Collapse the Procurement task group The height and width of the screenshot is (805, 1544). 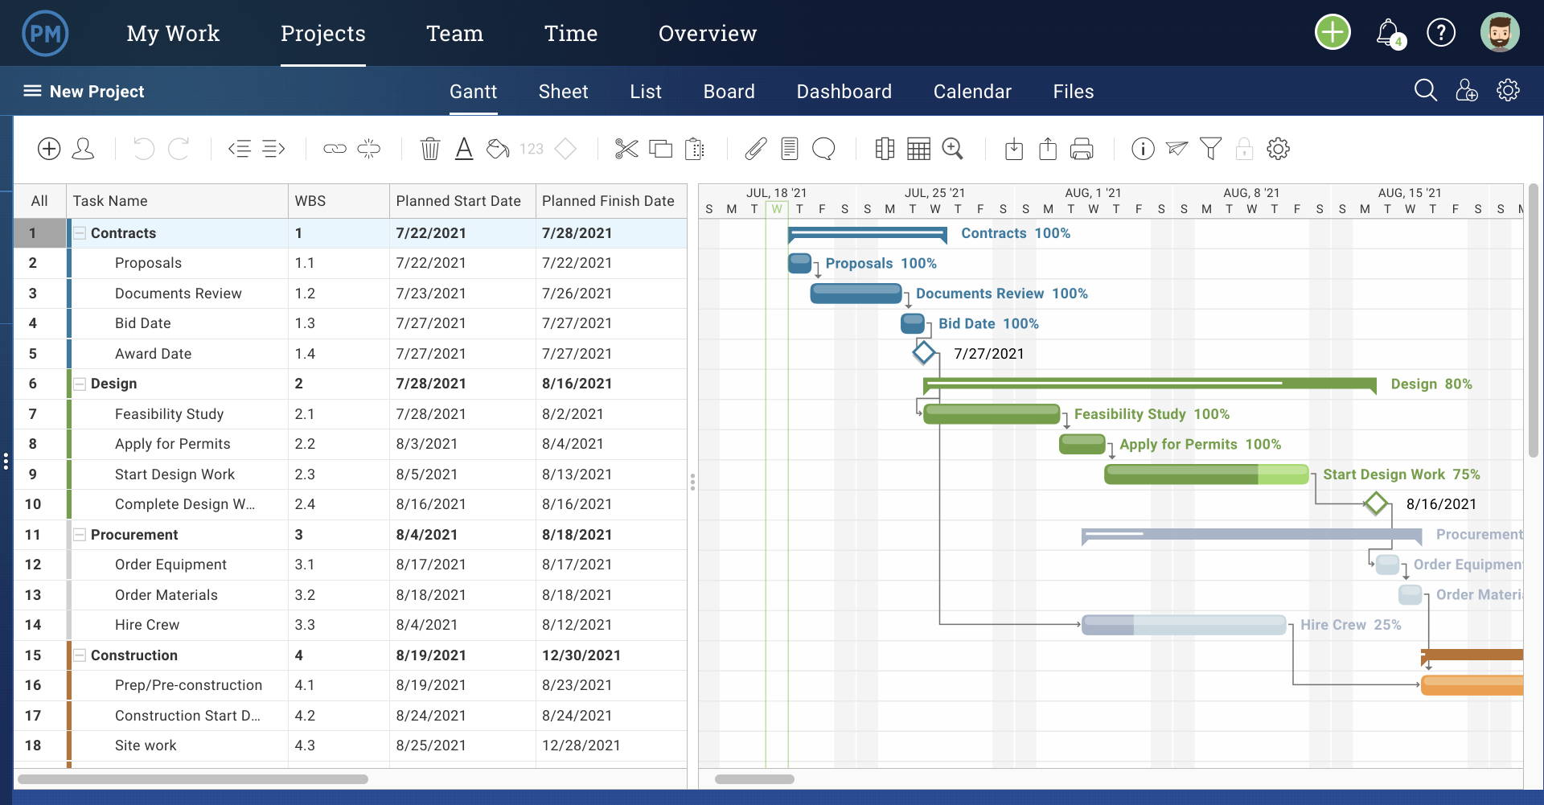tap(80, 535)
